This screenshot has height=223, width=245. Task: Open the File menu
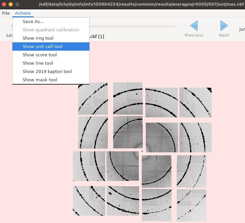(x=6, y=13)
